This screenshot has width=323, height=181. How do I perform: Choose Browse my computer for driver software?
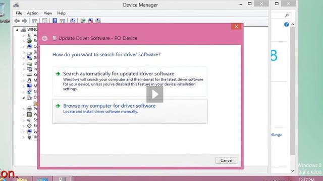click(x=130, y=111)
